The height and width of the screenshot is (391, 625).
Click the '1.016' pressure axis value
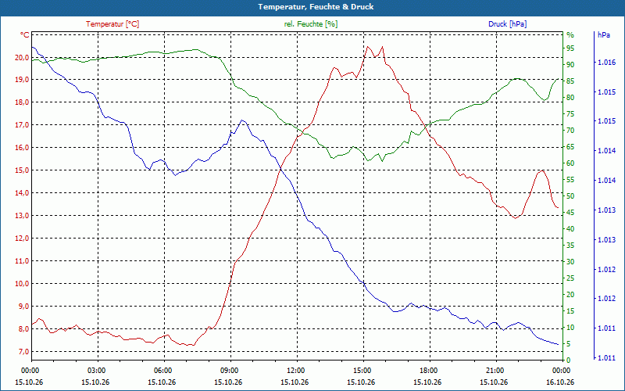coord(608,63)
